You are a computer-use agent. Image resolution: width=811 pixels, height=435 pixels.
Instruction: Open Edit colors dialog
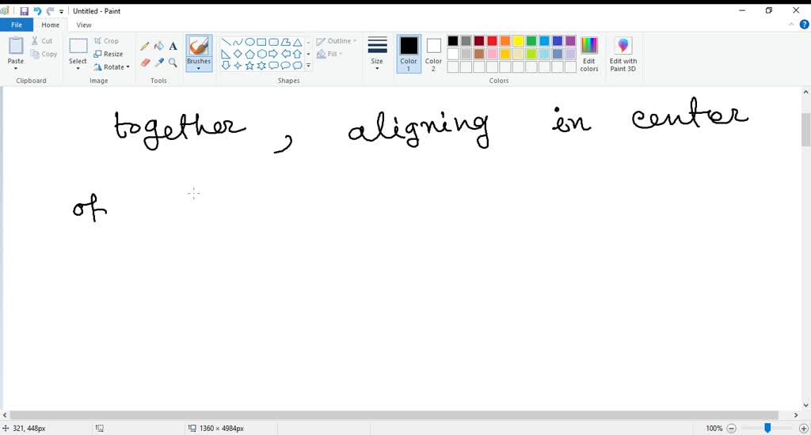coord(589,53)
